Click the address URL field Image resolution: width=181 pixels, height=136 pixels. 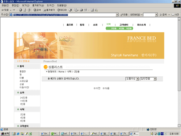tap(64, 15)
